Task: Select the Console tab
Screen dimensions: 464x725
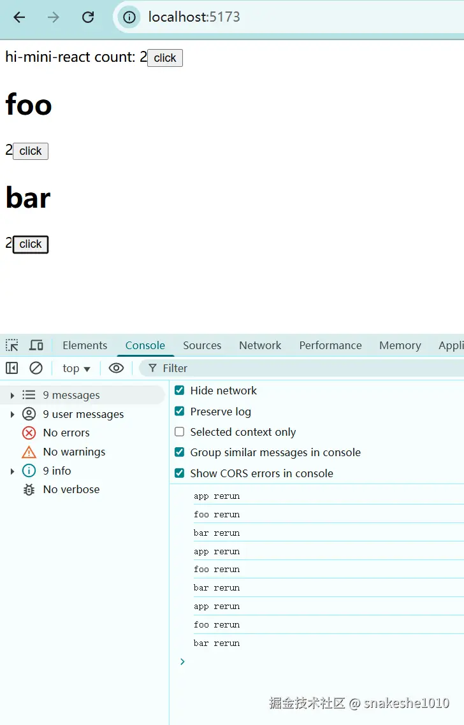Action: click(145, 345)
